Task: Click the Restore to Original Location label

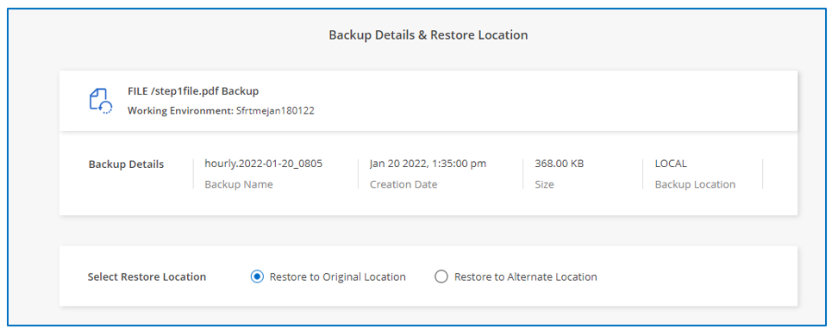Action: (337, 276)
